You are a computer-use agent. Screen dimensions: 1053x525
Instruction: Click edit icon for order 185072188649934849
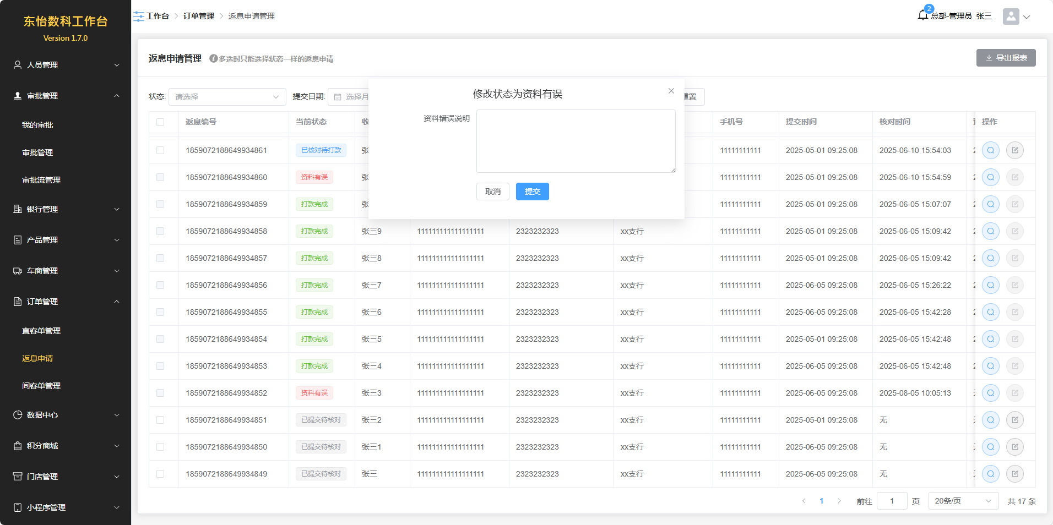[x=1014, y=474]
